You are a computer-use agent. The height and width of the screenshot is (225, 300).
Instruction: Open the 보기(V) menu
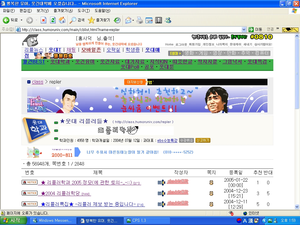43,11
